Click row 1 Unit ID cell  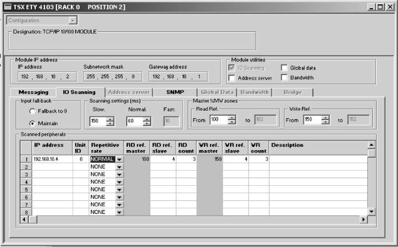coord(81,159)
